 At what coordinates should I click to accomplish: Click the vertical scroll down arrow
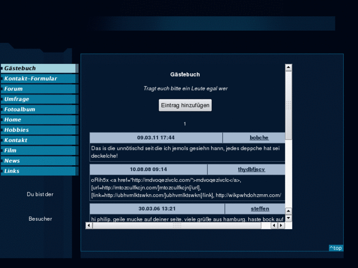coord(289,218)
